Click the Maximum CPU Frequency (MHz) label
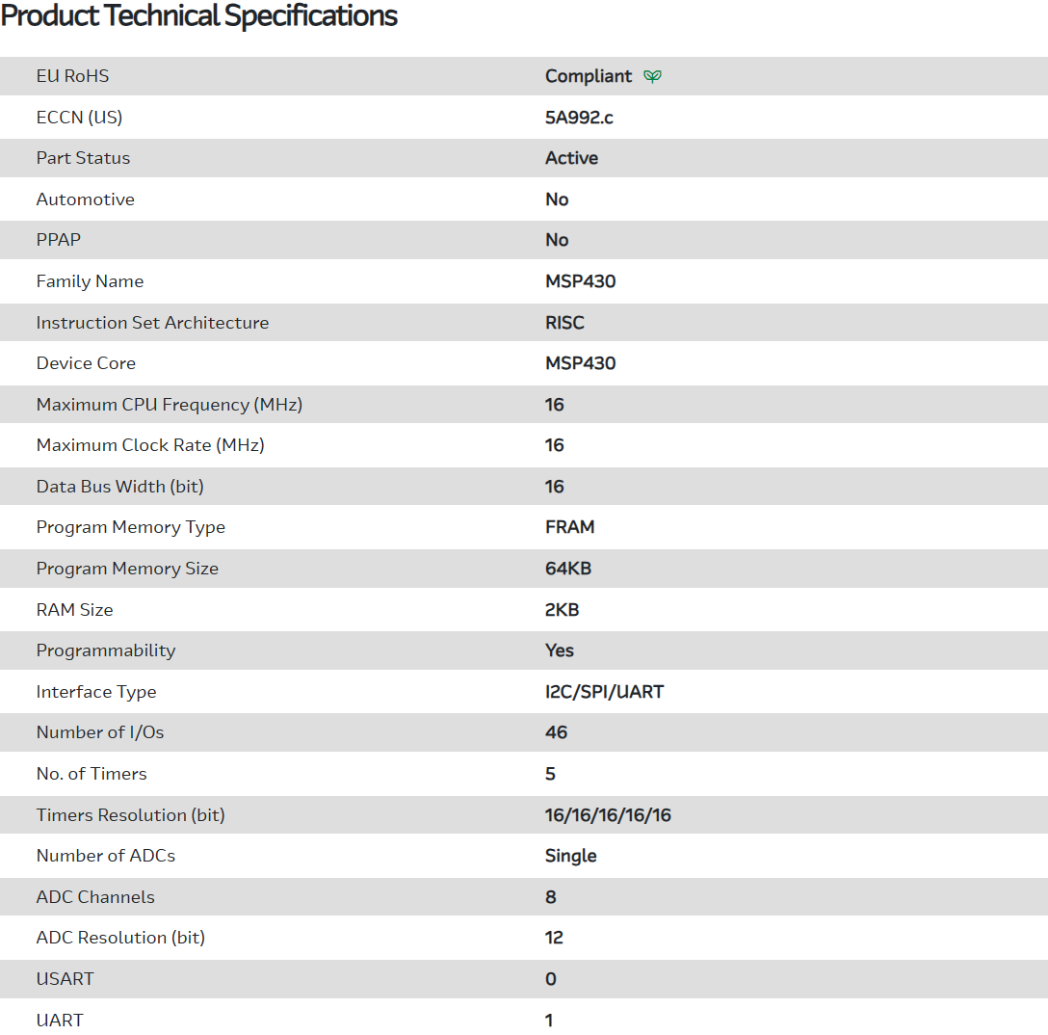The height and width of the screenshot is (1035, 1048). (169, 405)
